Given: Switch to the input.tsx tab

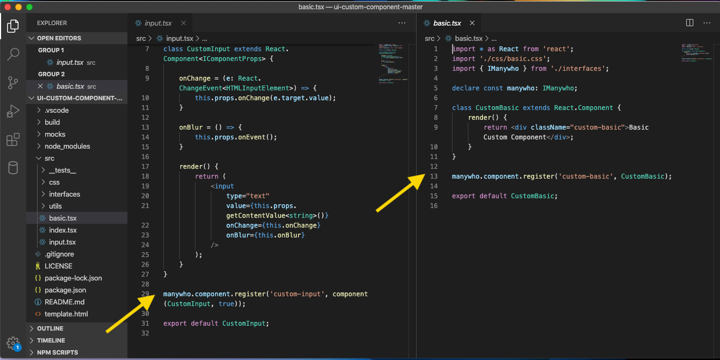Looking at the screenshot, I should (158, 23).
